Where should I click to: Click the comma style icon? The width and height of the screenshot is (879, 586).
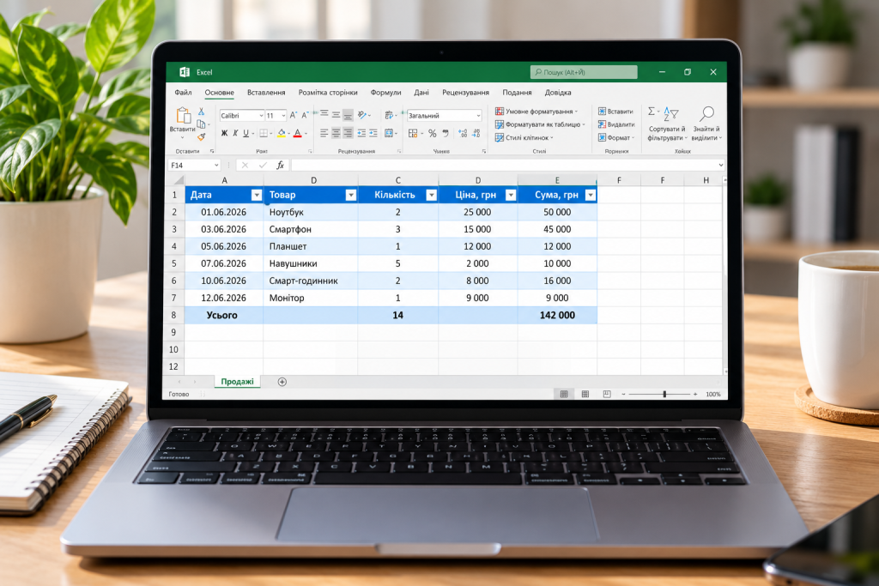tap(446, 133)
